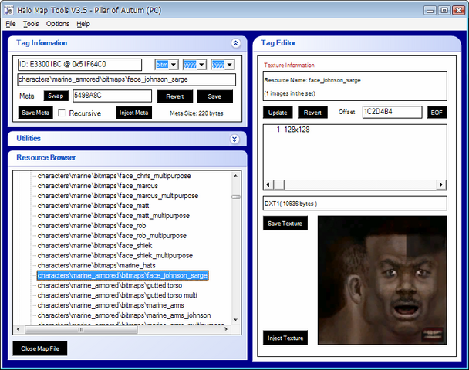Screen dimensions: 469x370
Task: Click the Save Texture button
Action: point(285,224)
